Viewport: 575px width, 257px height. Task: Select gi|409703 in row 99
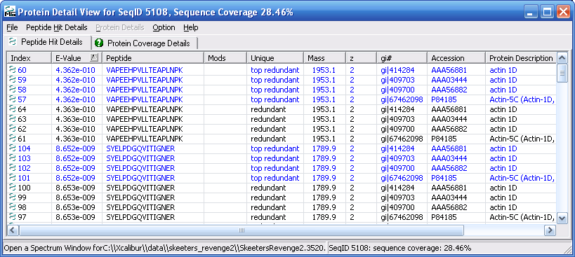point(397,197)
